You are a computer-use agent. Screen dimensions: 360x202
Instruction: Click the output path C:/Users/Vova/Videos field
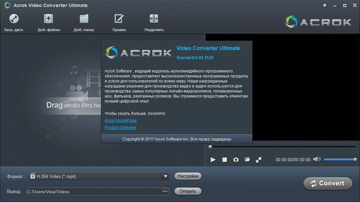(94, 191)
